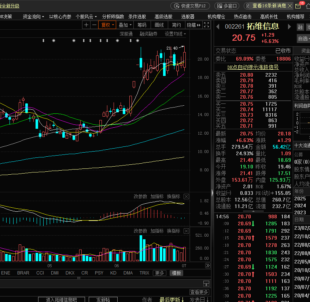Go to previous stock with left arrow
Screen dimensions: 310x302
click(218, 26)
